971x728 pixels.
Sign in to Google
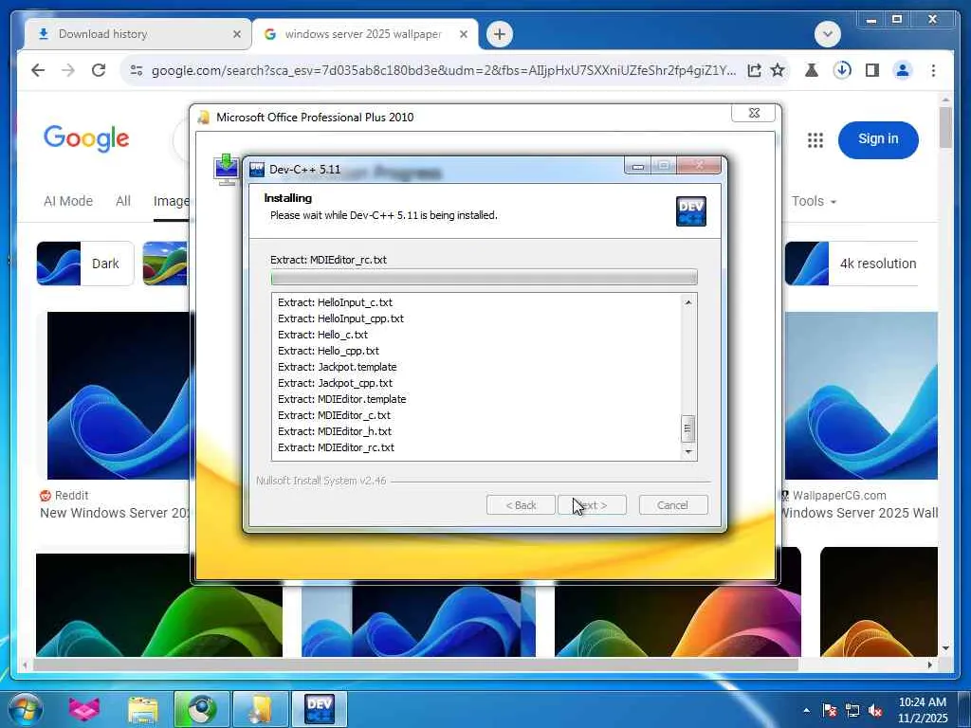click(878, 139)
